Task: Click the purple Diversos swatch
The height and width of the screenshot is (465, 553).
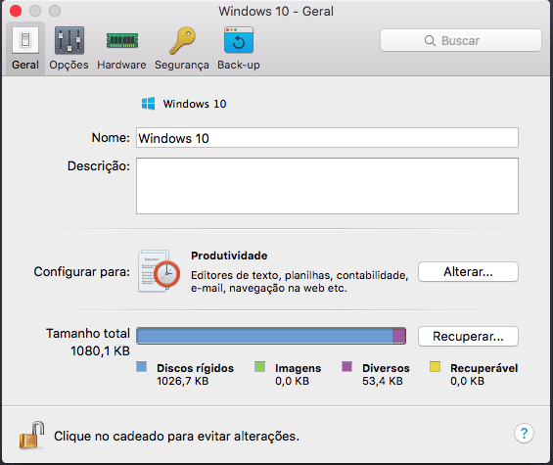Action: (x=347, y=366)
